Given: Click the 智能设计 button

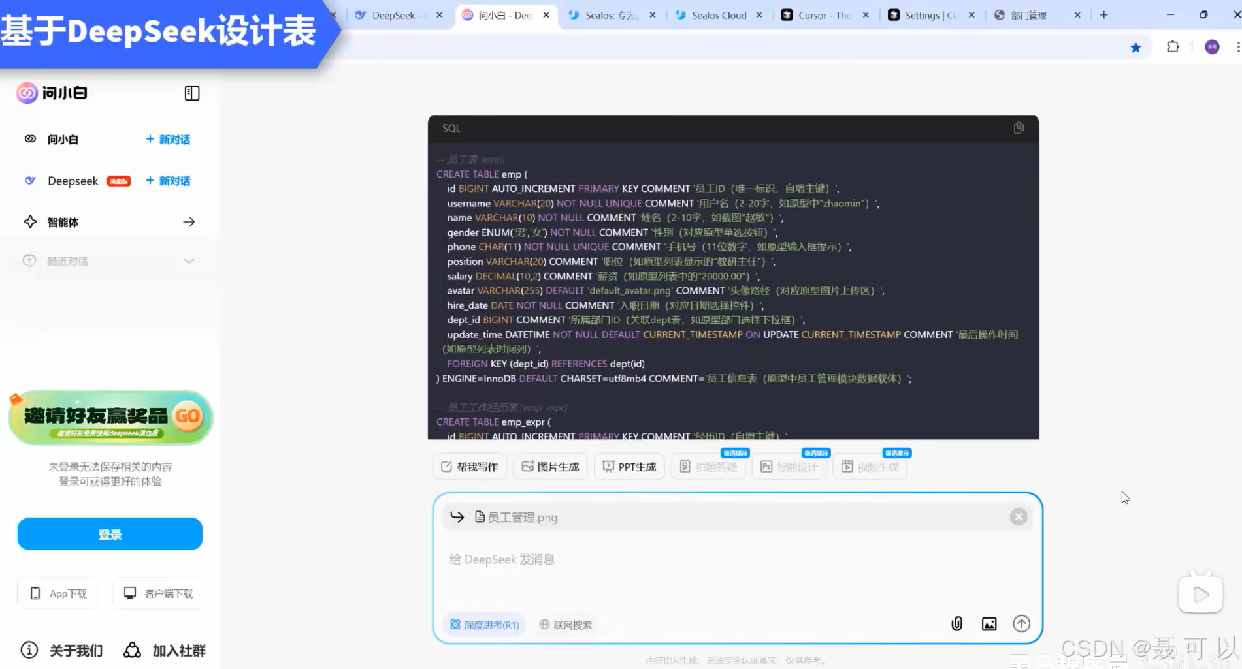Looking at the screenshot, I should [789, 467].
